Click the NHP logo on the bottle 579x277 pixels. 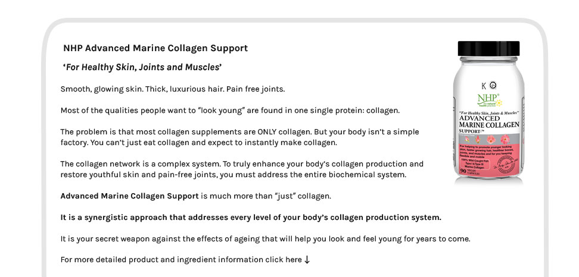pos(489,100)
